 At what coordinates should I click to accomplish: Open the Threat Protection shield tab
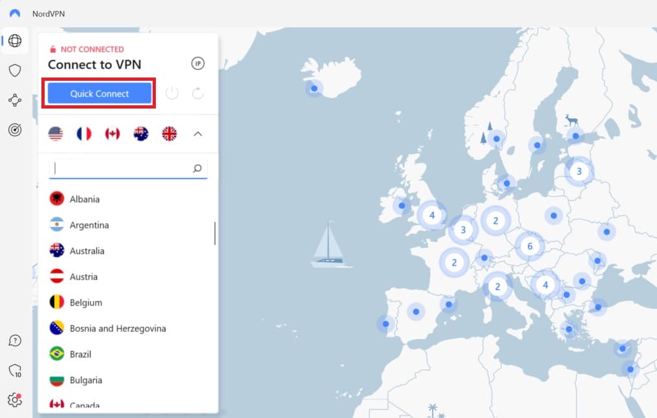coord(15,70)
